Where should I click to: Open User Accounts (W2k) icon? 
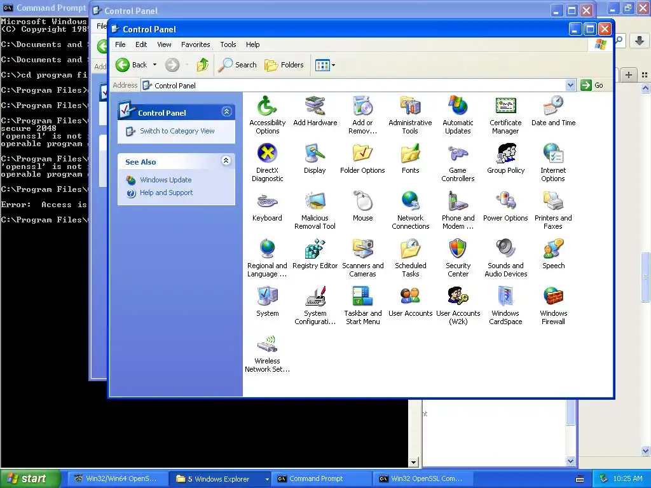point(458,306)
